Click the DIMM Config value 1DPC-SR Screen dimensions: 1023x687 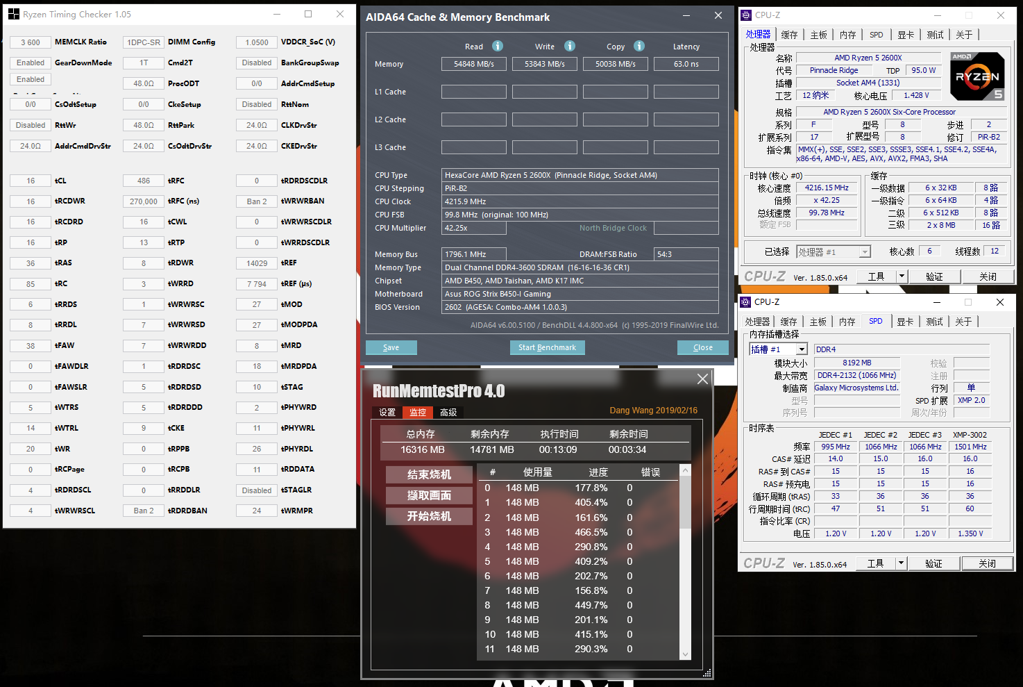pos(144,42)
